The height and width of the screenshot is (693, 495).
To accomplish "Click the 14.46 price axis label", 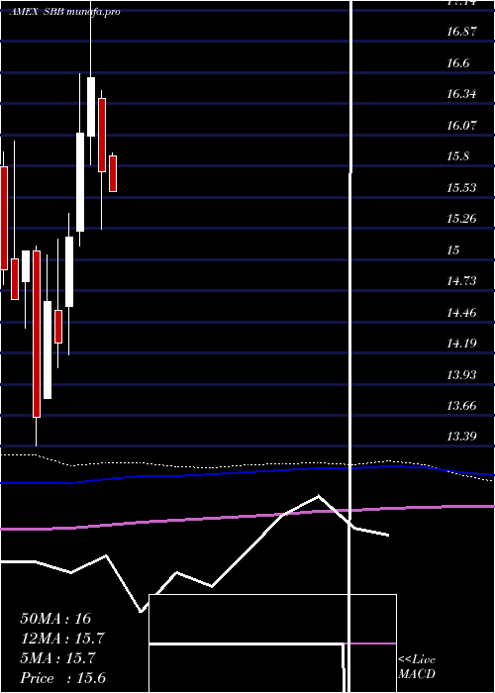I will (462, 313).
